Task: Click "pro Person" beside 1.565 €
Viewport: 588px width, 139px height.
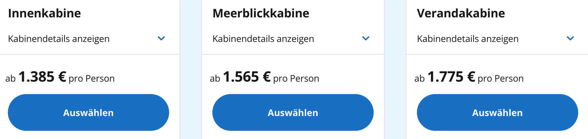Action: click(296, 79)
